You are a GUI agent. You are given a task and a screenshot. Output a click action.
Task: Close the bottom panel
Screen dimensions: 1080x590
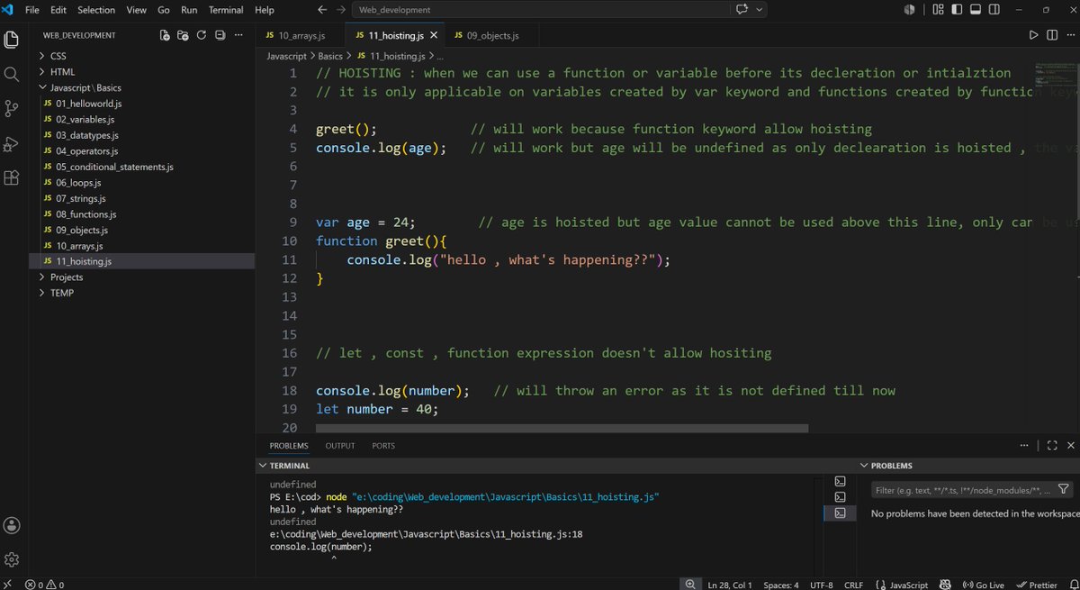[x=1070, y=445]
